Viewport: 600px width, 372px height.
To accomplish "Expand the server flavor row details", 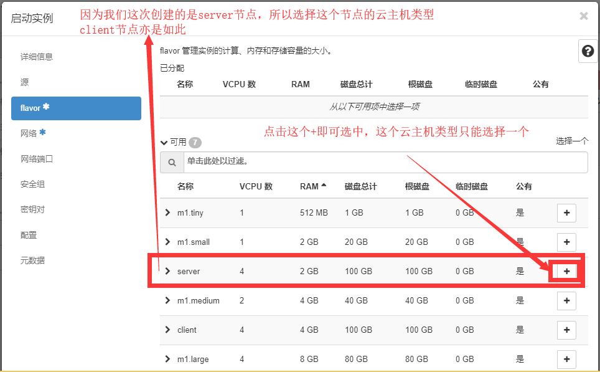I will coord(167,271).
